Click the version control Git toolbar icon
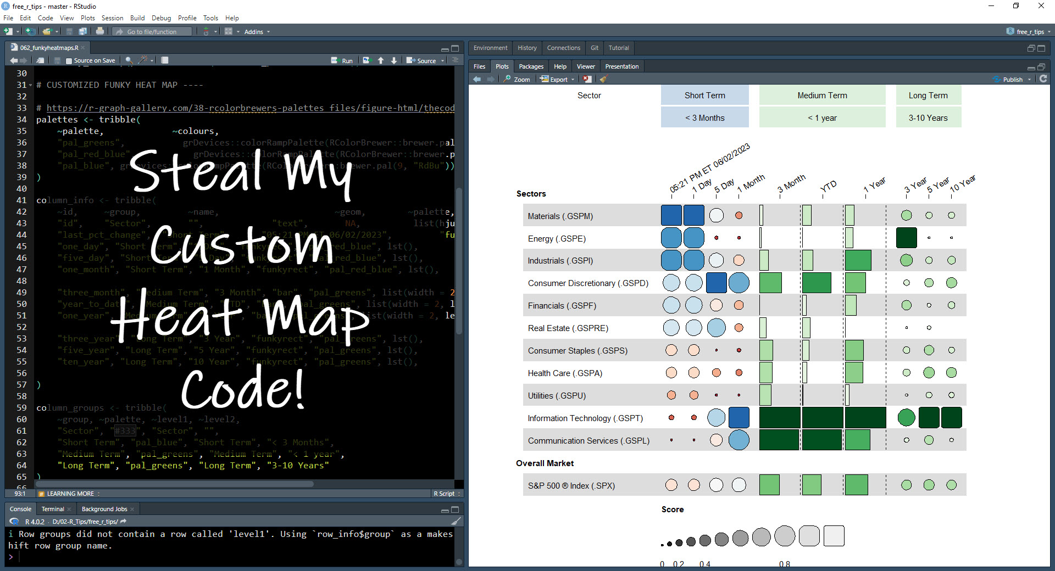The image size is (1055, 571). coord(206,31)
